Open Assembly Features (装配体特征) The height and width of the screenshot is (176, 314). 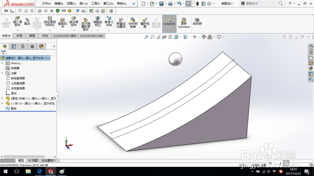click(98, 22)
